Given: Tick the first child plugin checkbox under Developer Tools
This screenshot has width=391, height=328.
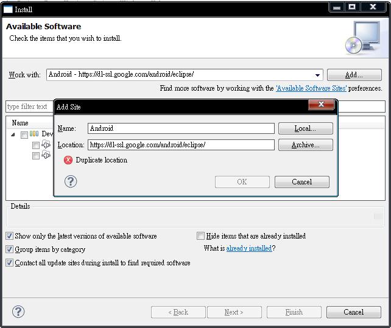Looking at the screenshot, I should [x=36, y=145].
